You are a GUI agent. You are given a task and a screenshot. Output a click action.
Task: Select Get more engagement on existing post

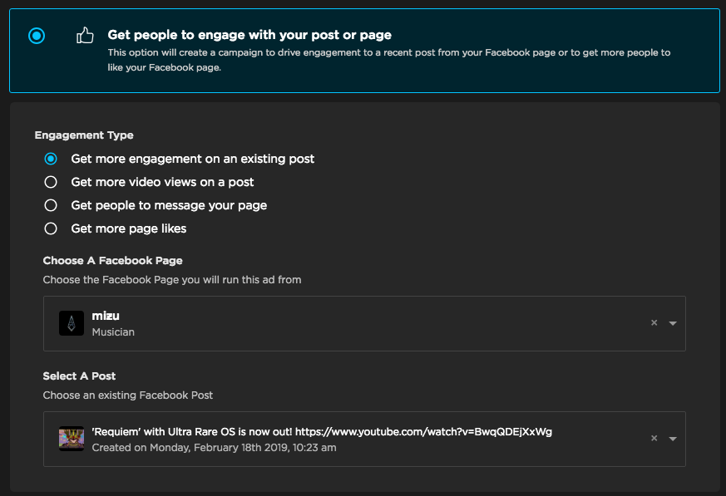[51, 159]
